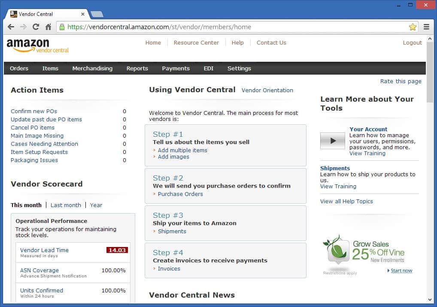
Task: Open the Orders menu
Action: [19, 69]
